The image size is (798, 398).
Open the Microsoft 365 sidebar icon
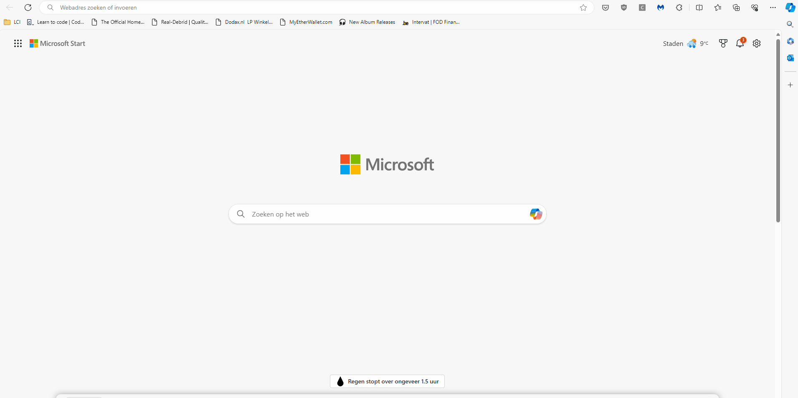point(790,41)
